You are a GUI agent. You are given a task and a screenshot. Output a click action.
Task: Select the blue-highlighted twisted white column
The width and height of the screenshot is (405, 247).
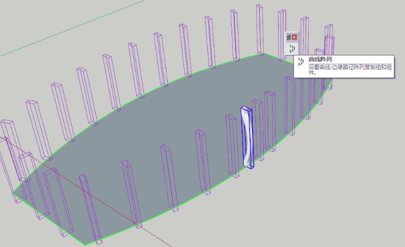point(247,137)
